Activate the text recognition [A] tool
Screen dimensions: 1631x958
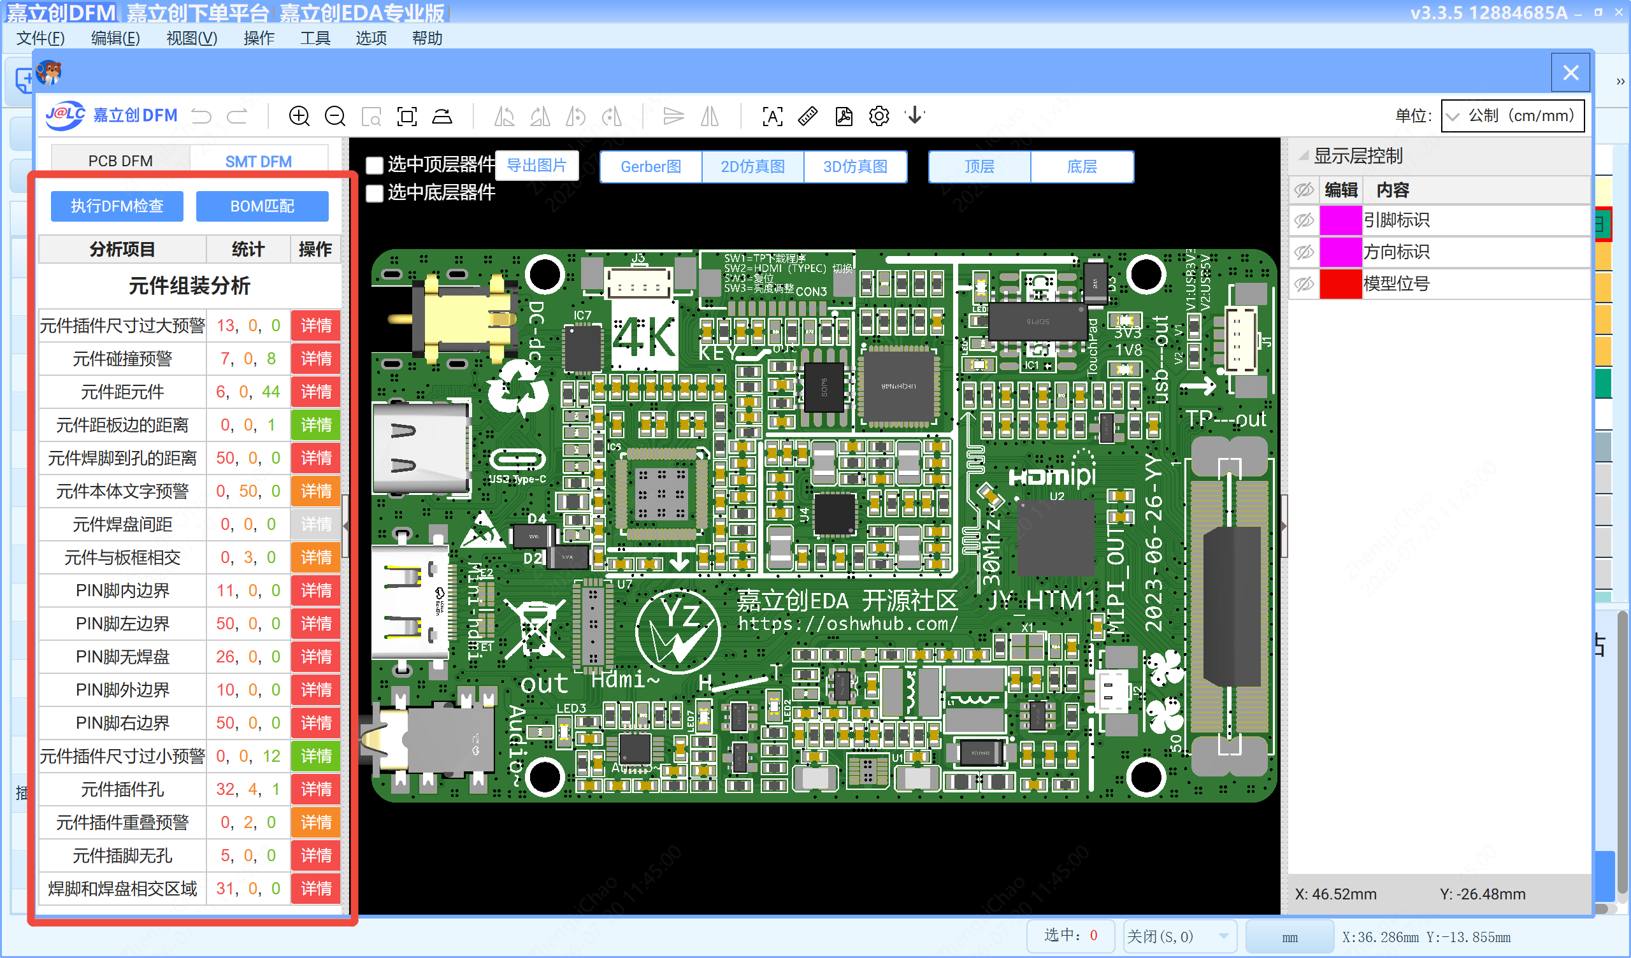(x=773, y=117)
